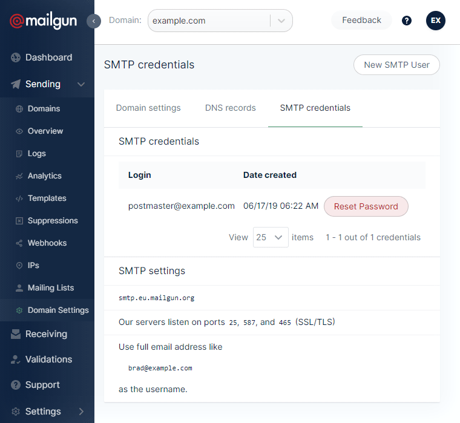Collapse the sidebar with the arrow button
Viewport: 460px width, 423px height.
point(94,21)
